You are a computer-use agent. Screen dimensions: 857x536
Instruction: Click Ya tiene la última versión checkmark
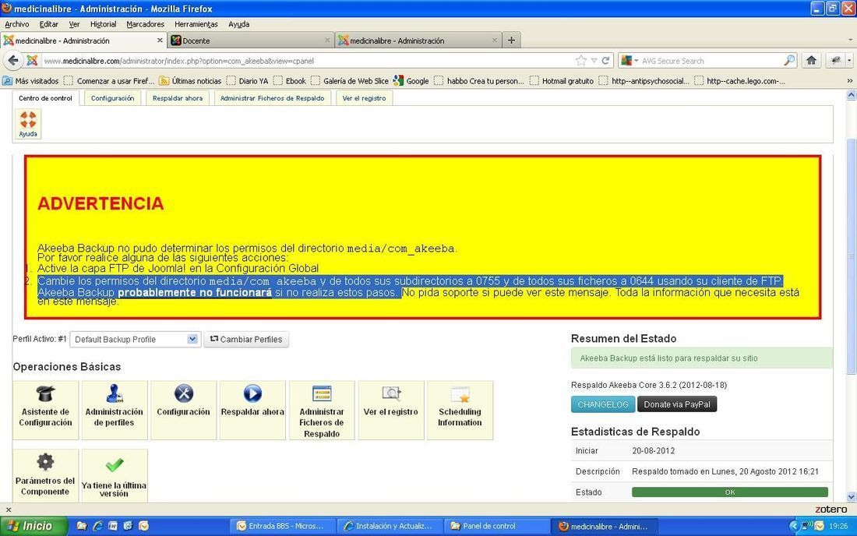[x=115, y=475]
